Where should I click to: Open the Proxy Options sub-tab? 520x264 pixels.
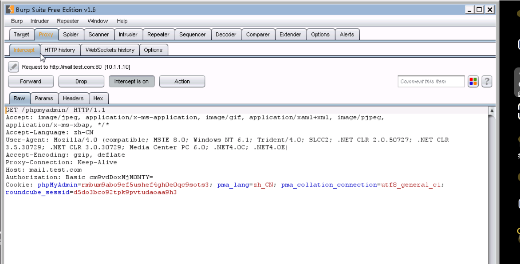pyautogui.click(x=153, y=50)
